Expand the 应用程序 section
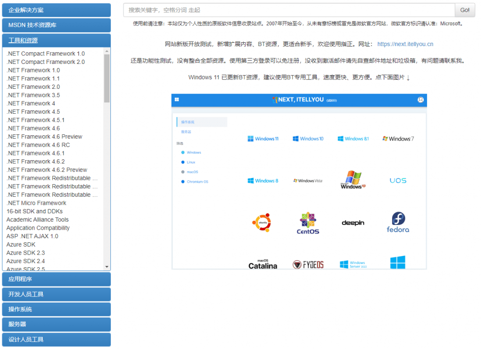 (x=56, y=279)
